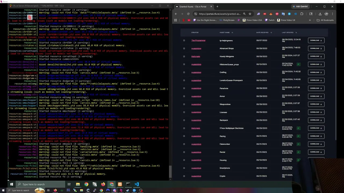Download the Weapondraw asset
Image resolution: width=344 pixels, height=193 pixels.
tap(316, 104)
